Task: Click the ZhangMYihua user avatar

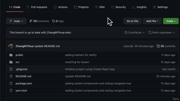Action: pyautogui.click(x=11, y=46)
